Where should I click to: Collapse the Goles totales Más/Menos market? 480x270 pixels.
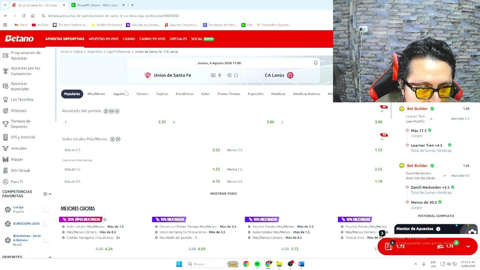pos(382,139)
